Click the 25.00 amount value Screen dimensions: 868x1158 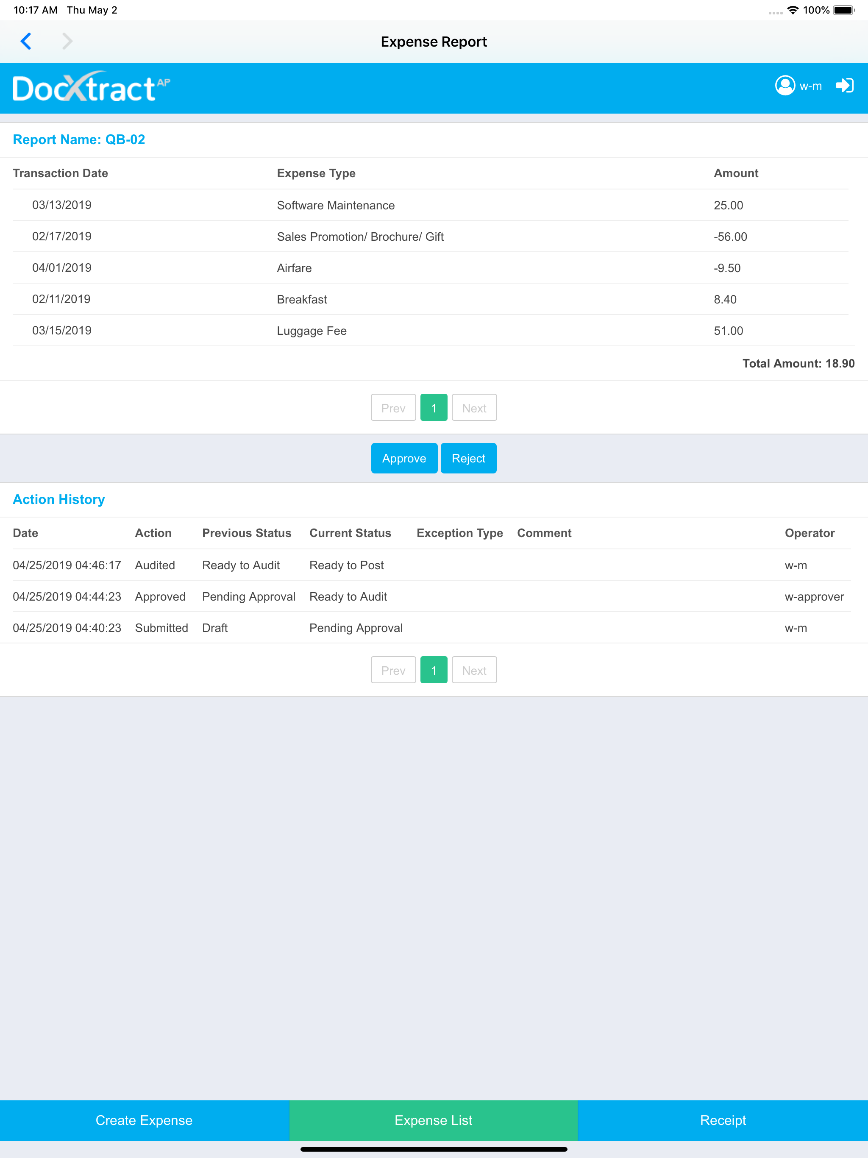(x=728, y=205)
